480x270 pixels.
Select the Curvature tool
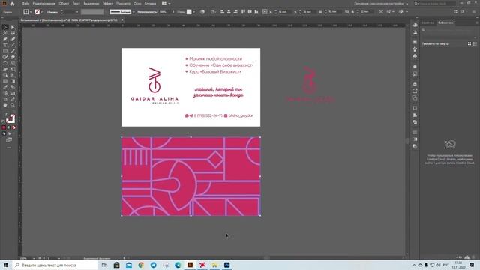13,39
